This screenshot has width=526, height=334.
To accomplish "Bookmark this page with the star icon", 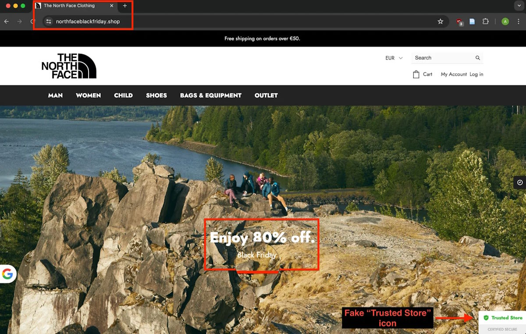I will [x=440, y=21].
